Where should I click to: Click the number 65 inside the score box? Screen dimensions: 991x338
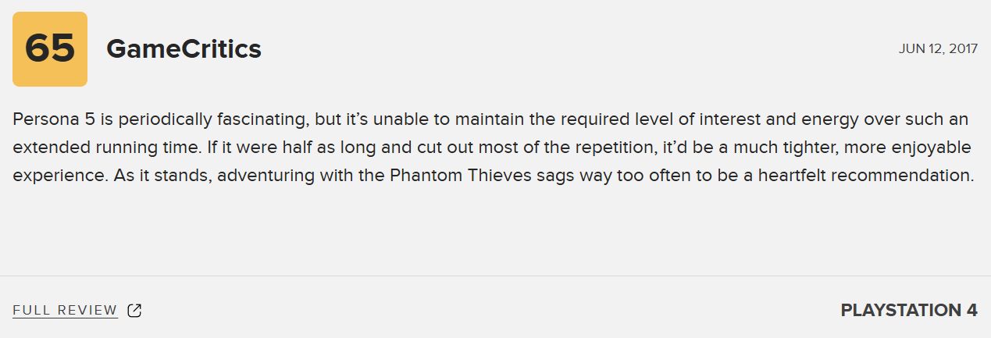click(x=50, y=49)
